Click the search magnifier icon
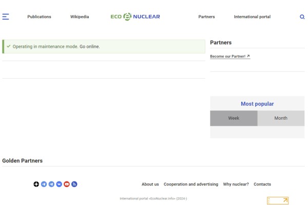Image resolution: width=308 pixels, height=205 pixels. 302,17
